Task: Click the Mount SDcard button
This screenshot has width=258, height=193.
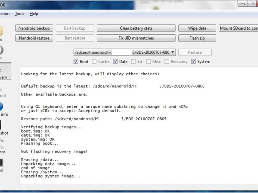Action: tap(239, 28)
